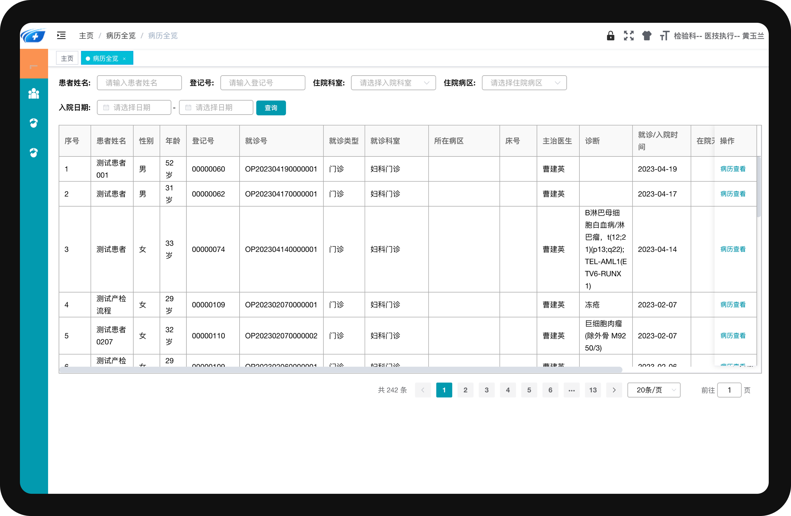Image resolution: width=791 pixels, height=516 pixels.
Task: Click the 主治医生 column header
Action: 558,141
